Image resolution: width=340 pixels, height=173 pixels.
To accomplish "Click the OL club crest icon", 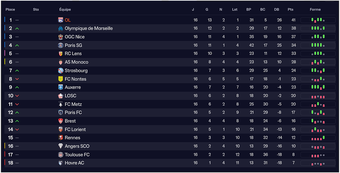I will tap(61, 20).
